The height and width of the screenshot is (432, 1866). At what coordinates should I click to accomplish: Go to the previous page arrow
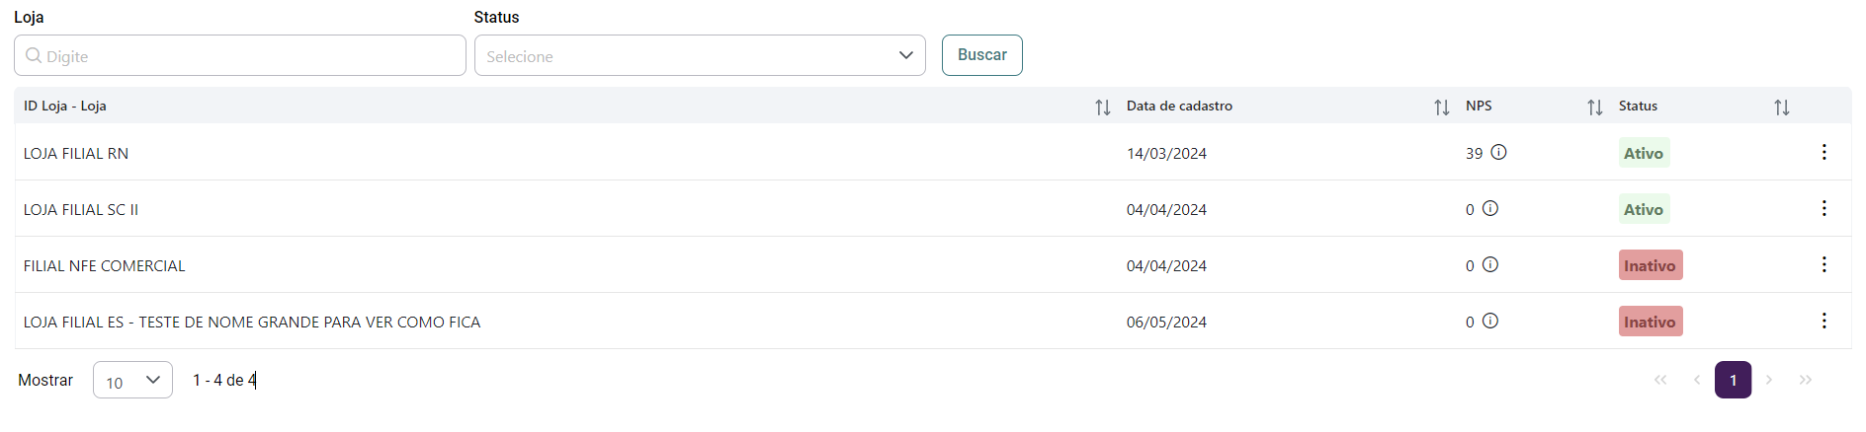1697,380
